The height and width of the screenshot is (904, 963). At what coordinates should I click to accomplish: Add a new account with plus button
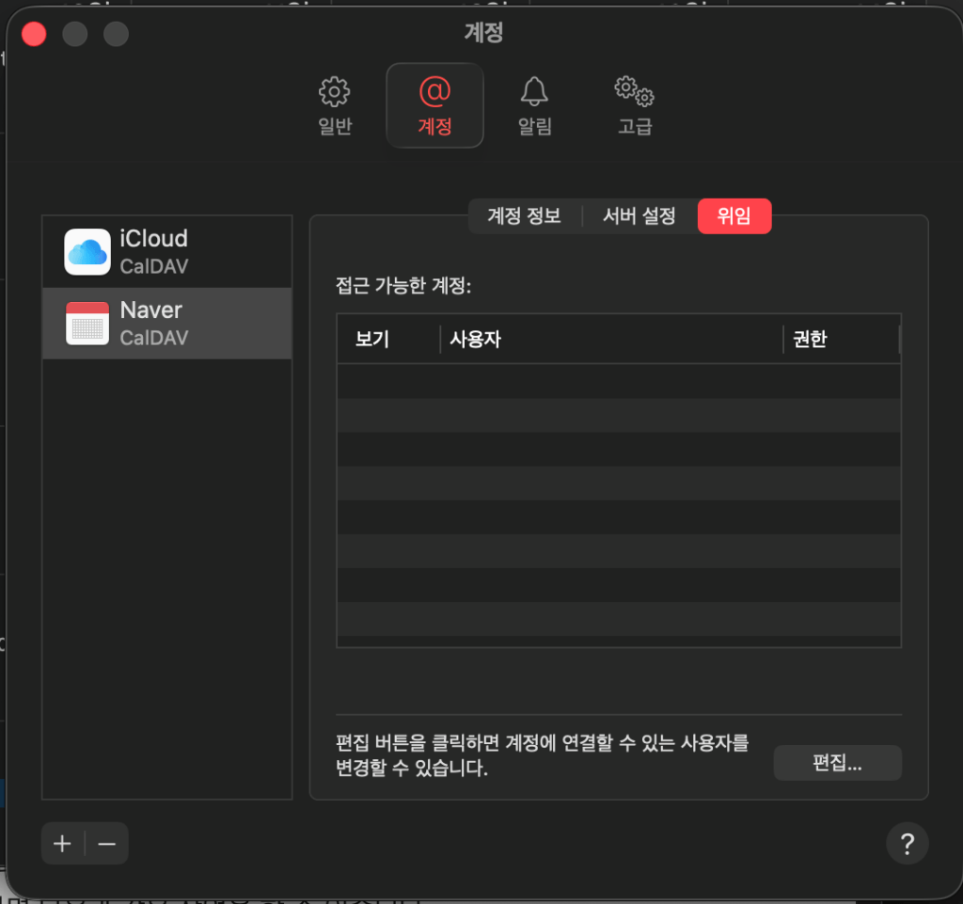coord(63,844)
